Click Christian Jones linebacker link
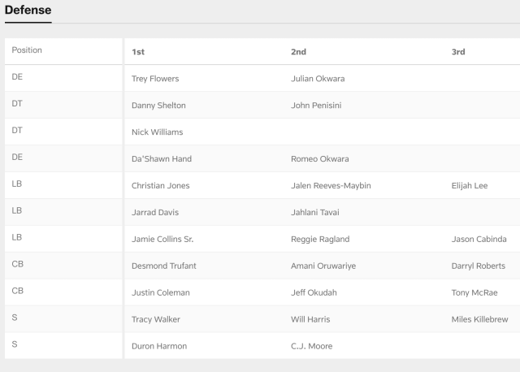The width and height of the screenshot is (520, 372). [x=160, y=185]
